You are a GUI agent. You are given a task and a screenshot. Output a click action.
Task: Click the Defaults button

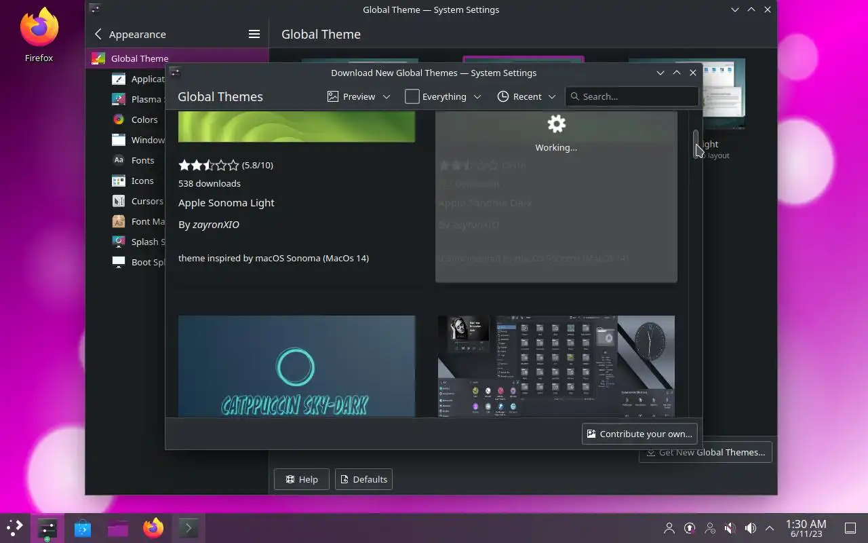[x=363, y=479]
